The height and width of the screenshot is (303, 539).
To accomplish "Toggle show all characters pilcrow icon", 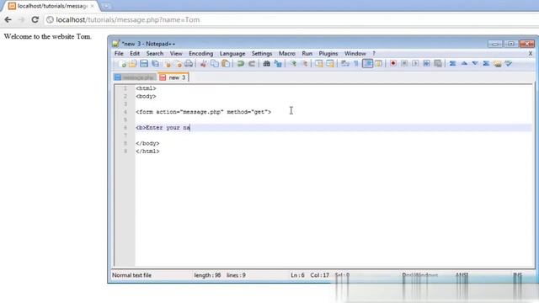I will pyautogui.click(x=356, y=64).
